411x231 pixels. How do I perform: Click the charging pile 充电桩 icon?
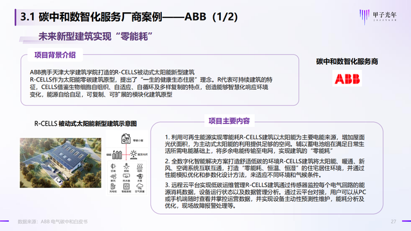[113, 186]
